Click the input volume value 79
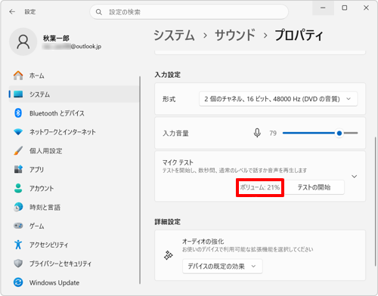 273,133
